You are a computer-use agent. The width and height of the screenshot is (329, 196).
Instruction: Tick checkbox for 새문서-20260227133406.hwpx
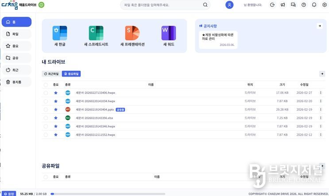tap(46, 93)
